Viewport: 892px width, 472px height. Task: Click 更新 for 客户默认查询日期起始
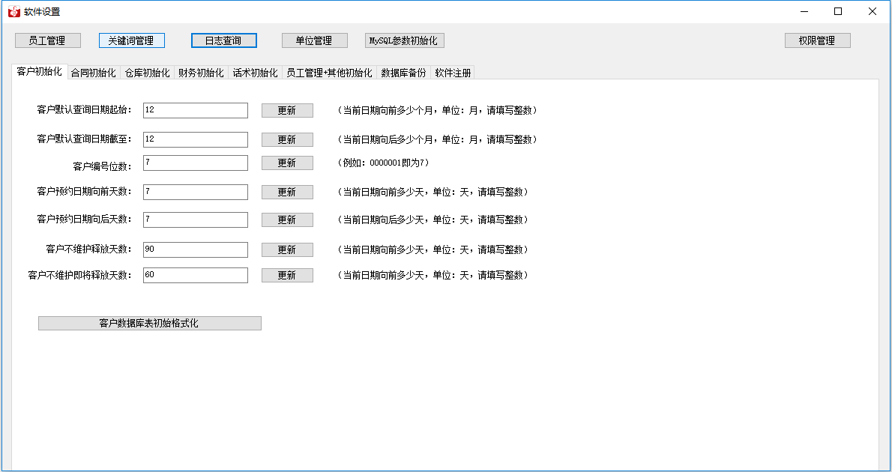click(287, 110)
